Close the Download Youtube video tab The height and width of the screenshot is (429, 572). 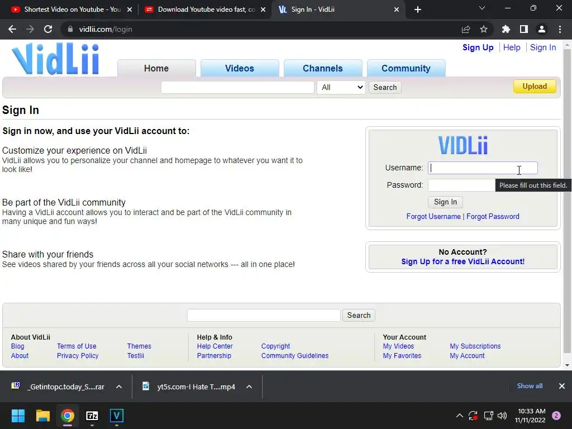pyautogui.click(x=263, y=9)
